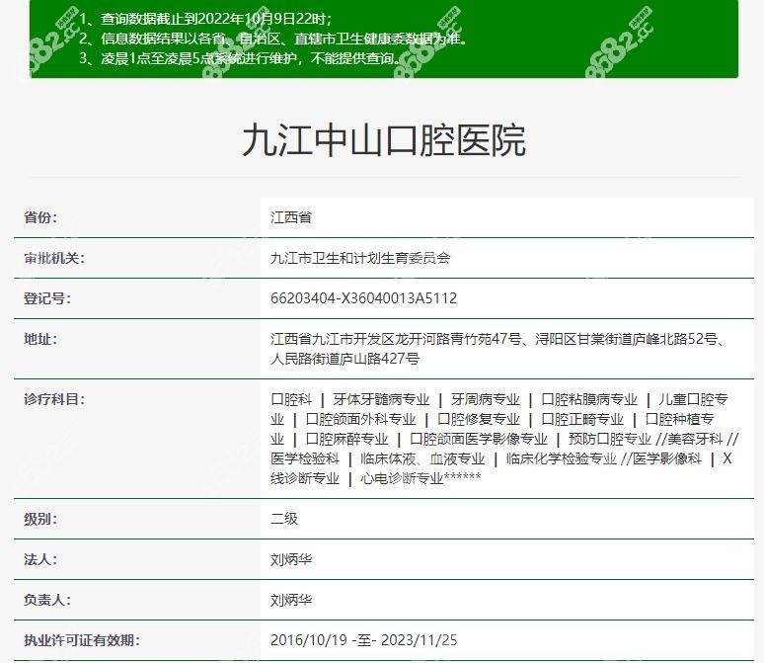Select the hospital title 九江中山口腔医院
The height and width of the screenshot is (663, 764).
tap(384, 140)
